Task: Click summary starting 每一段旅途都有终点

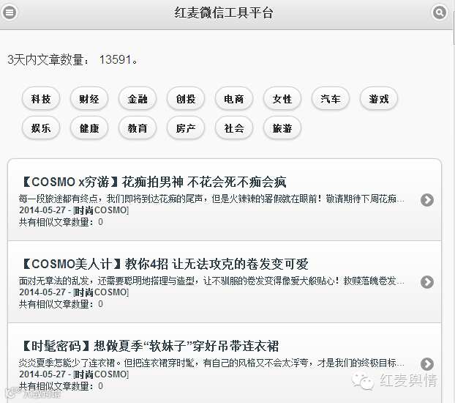Action: pyautogui.click(x=211, y=199)
